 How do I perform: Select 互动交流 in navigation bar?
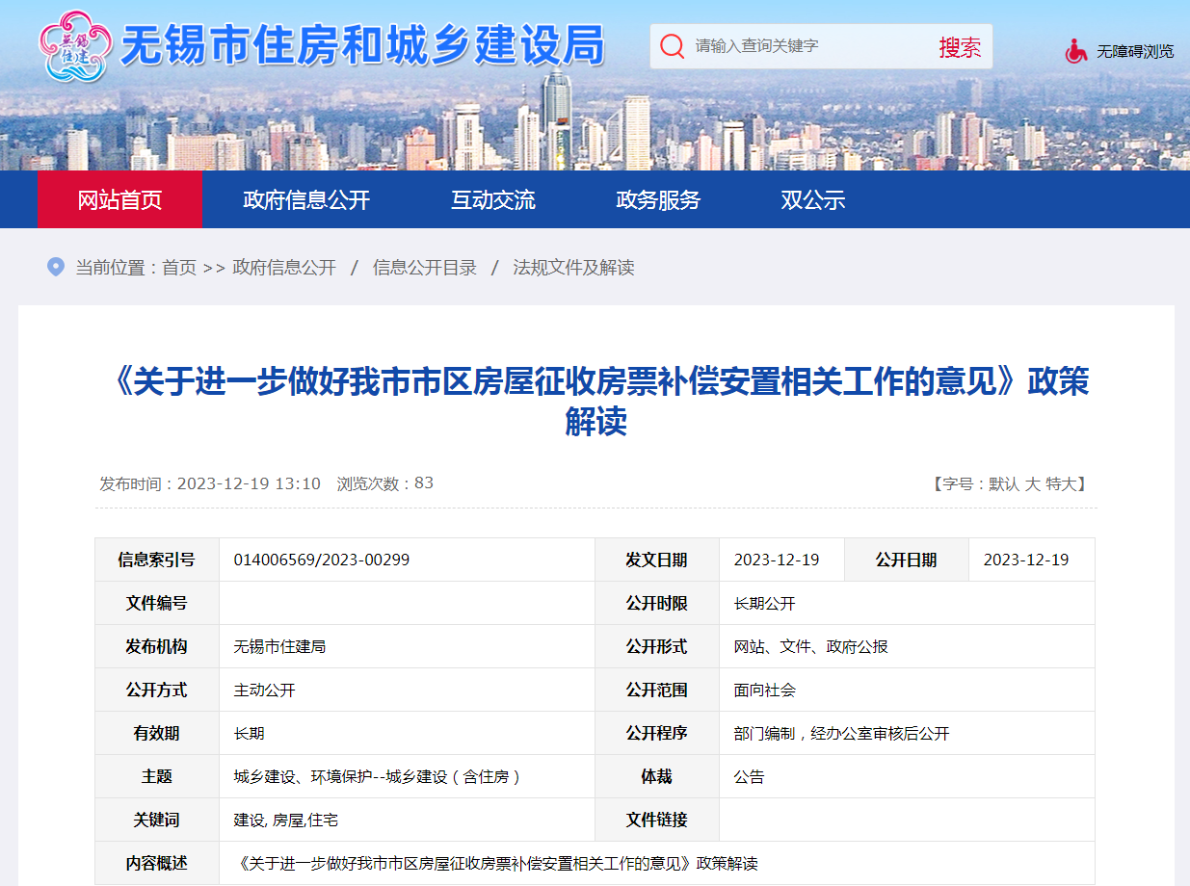pyautogui.click(x=492, y=200)
